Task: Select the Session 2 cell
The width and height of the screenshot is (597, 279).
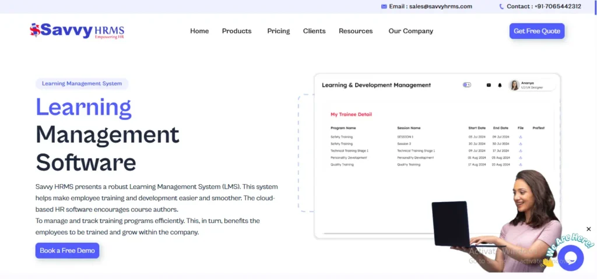Action: coord(404,144)
